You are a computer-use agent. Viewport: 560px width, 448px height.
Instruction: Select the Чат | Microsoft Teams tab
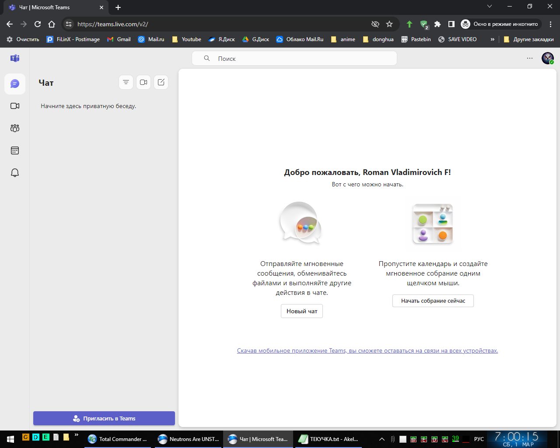(56, 7)
